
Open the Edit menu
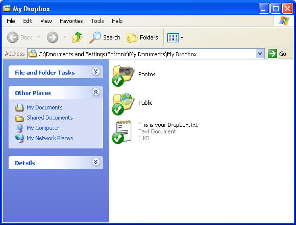click(x=28, y=21)
